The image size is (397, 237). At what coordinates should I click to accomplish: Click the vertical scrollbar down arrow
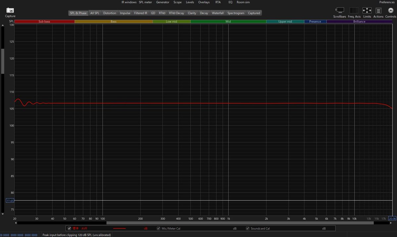[x=3, y=214]
